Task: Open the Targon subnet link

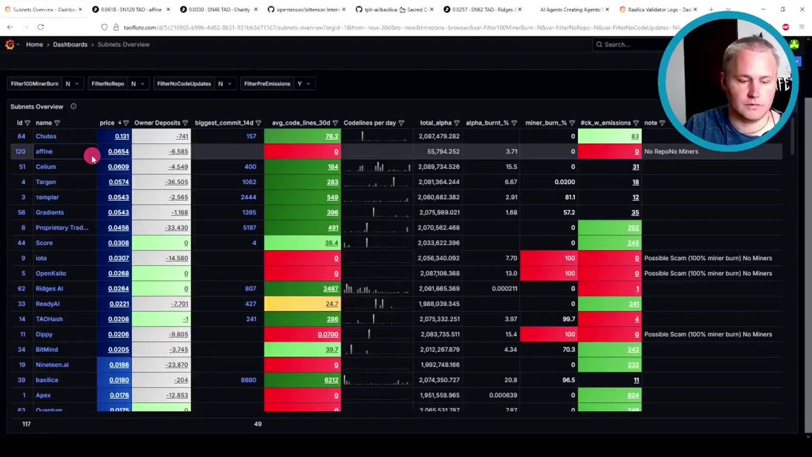Action: pos(46,182)
